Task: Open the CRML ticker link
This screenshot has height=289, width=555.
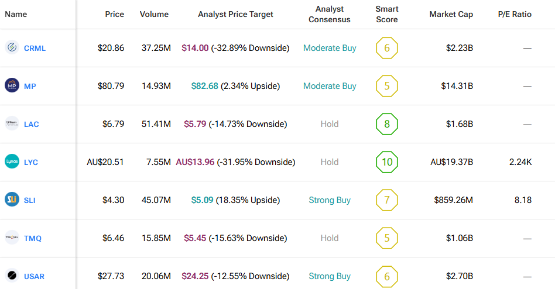Action: click(x=35, y=49)
